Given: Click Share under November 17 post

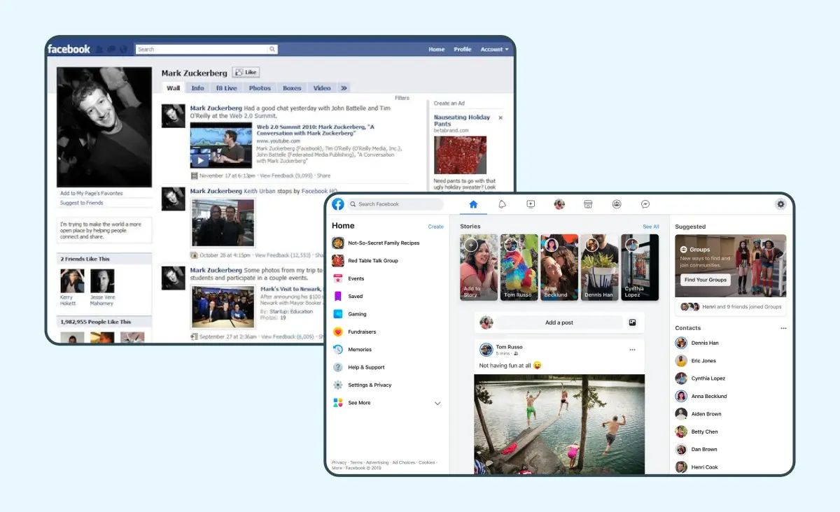Looking at the screenshot, I should coord(323,176).
